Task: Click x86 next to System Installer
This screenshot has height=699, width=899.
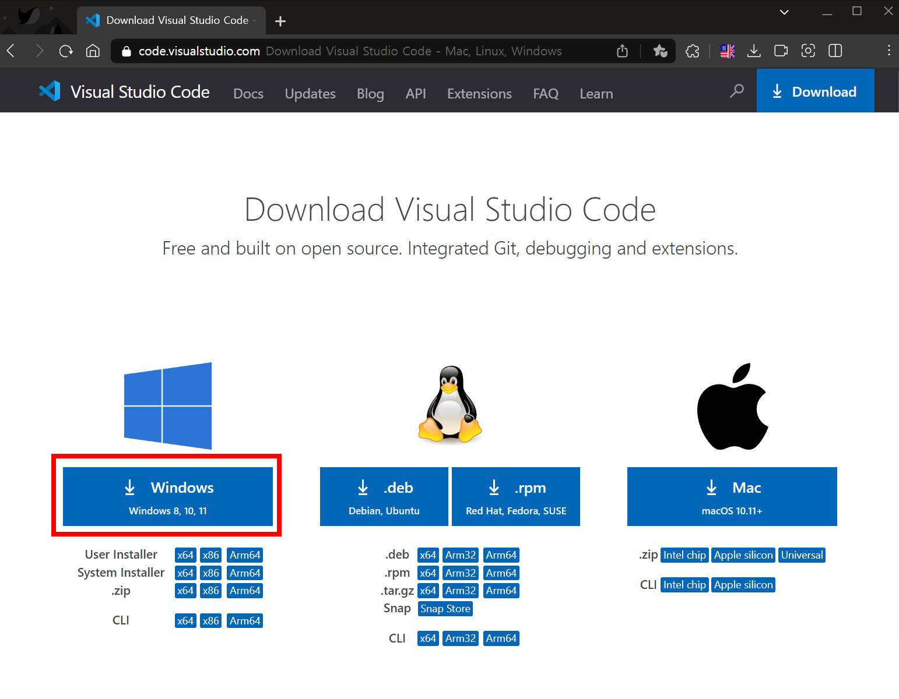Action: coord(211,573)
